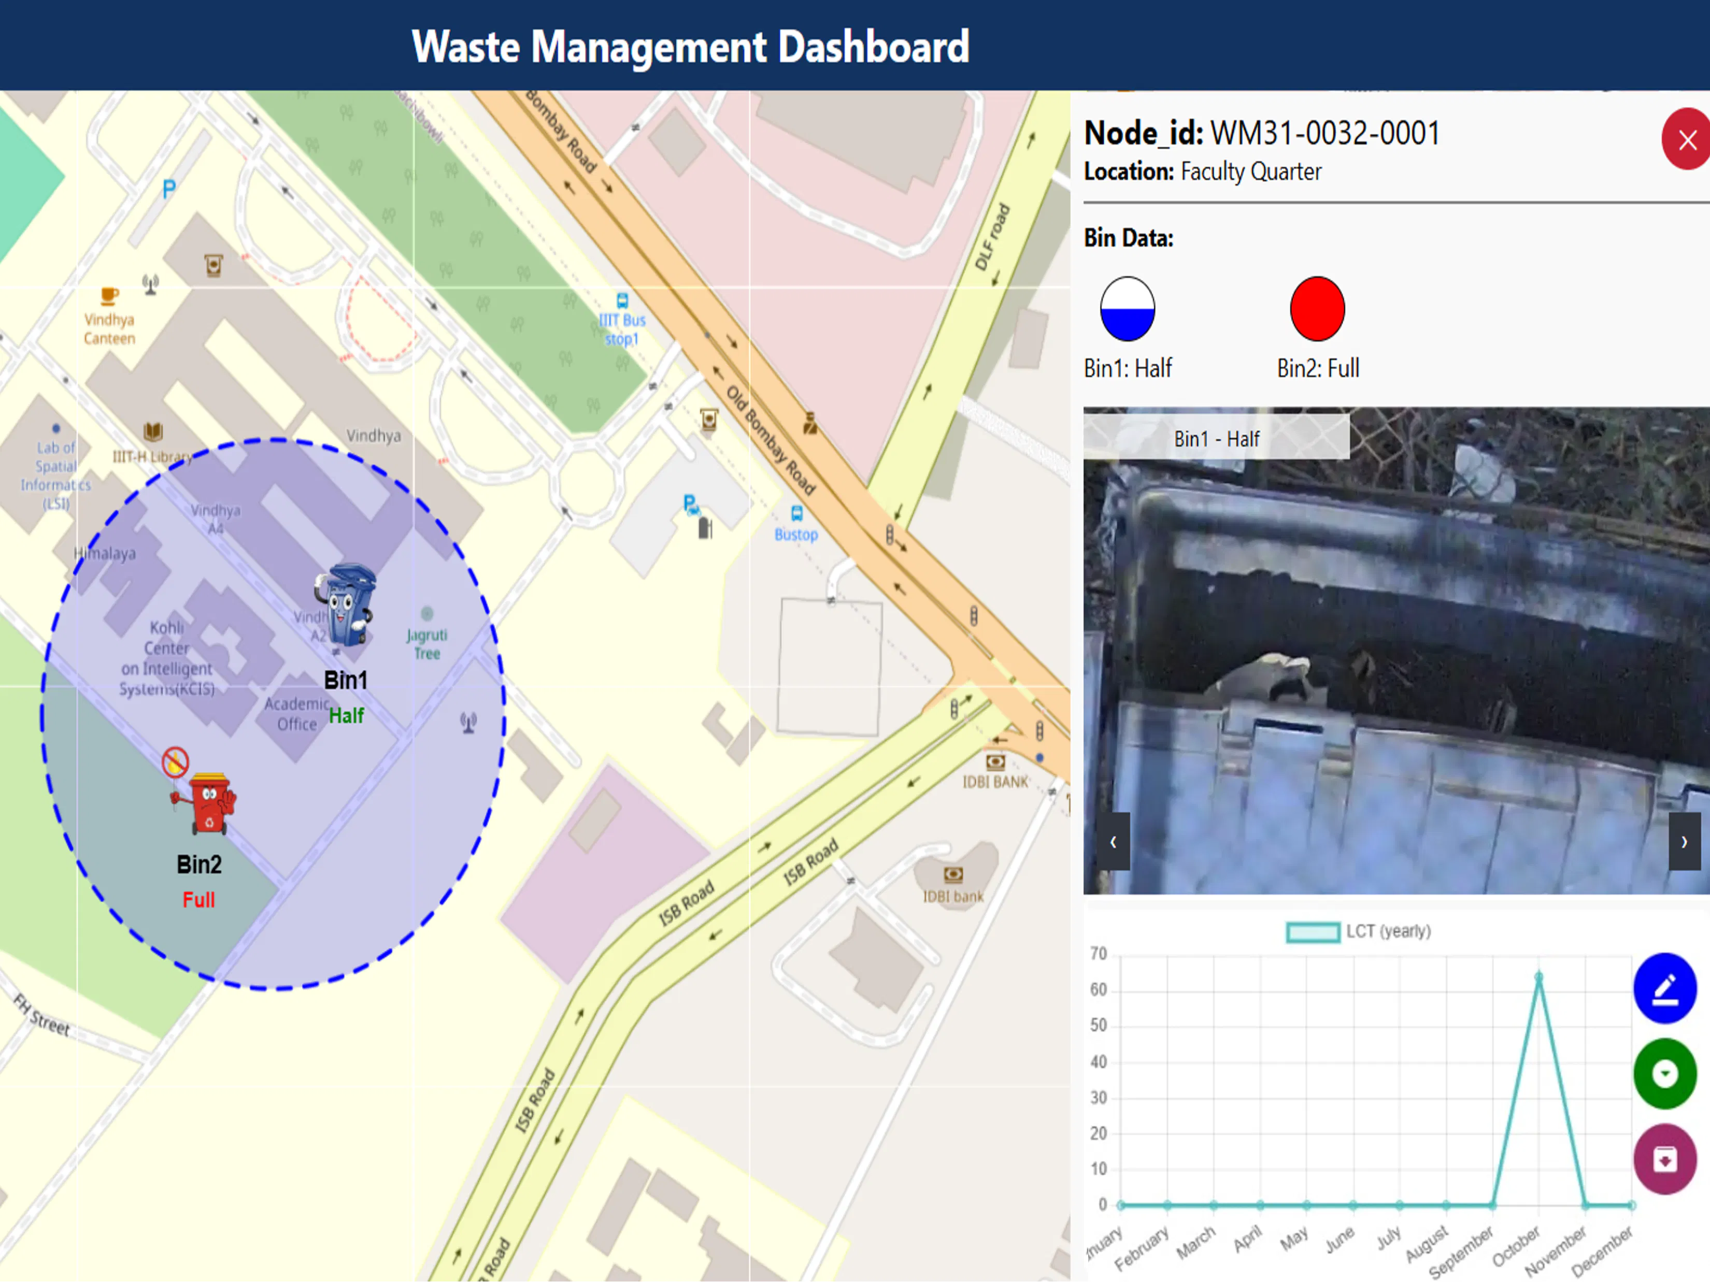Click the blue parking P icon top-left
This screenshot has width=1710, height=1282.
click(168, 188)
